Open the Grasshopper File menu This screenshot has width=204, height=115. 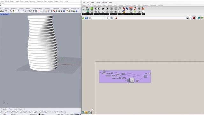coord(84,3)
